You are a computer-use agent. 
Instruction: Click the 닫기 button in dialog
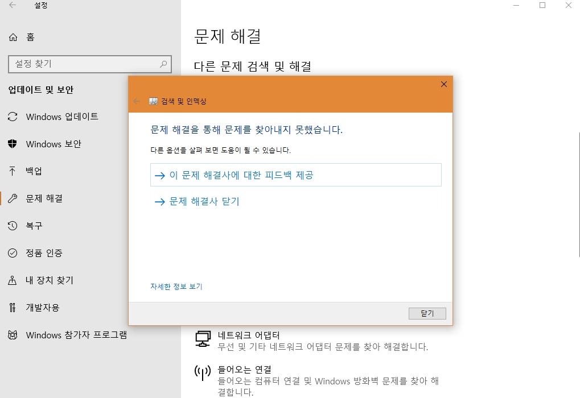[427, 313]
